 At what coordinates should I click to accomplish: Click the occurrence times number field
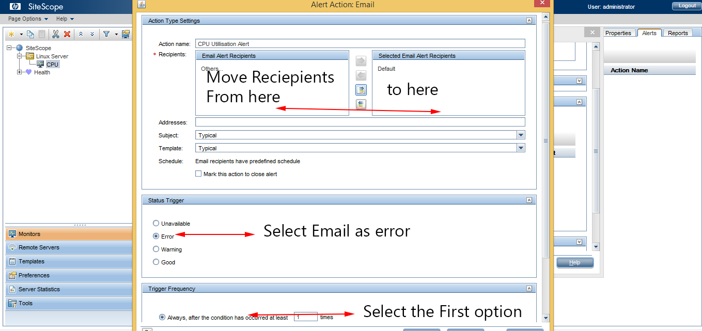click(x=305, y=317)
